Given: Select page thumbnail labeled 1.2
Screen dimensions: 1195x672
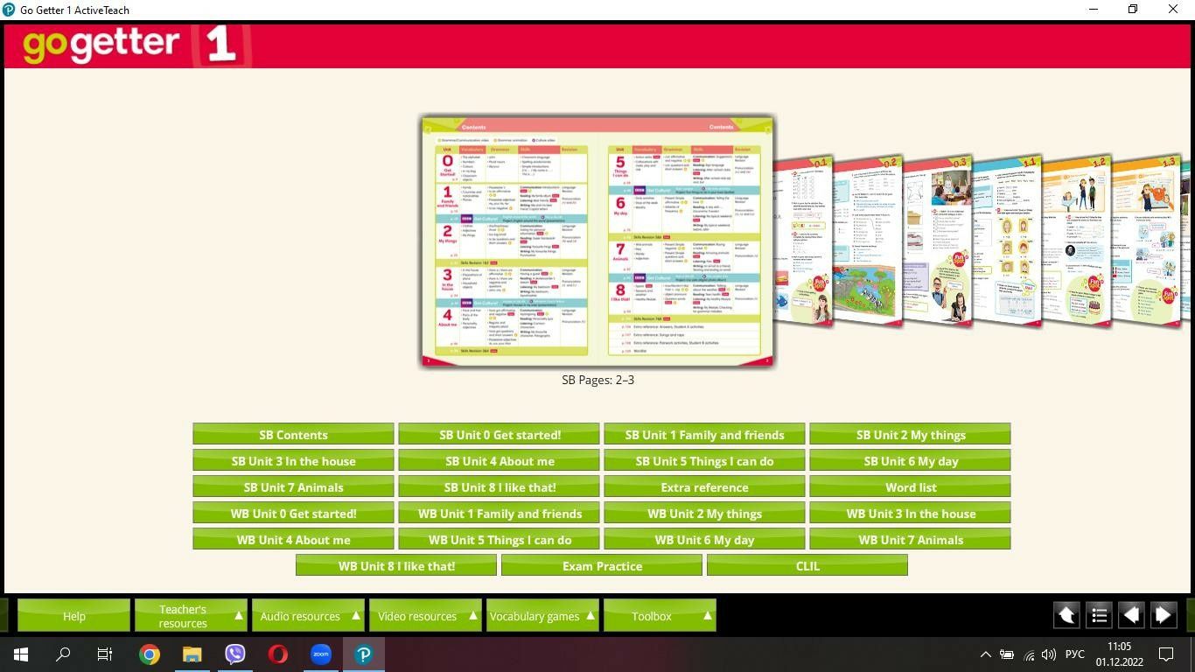Looking at the screenshot, I should tap(1077, 241).
